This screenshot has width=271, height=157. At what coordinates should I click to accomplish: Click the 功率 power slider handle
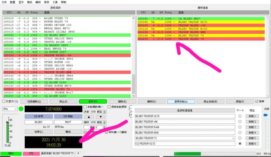point(266,115)
